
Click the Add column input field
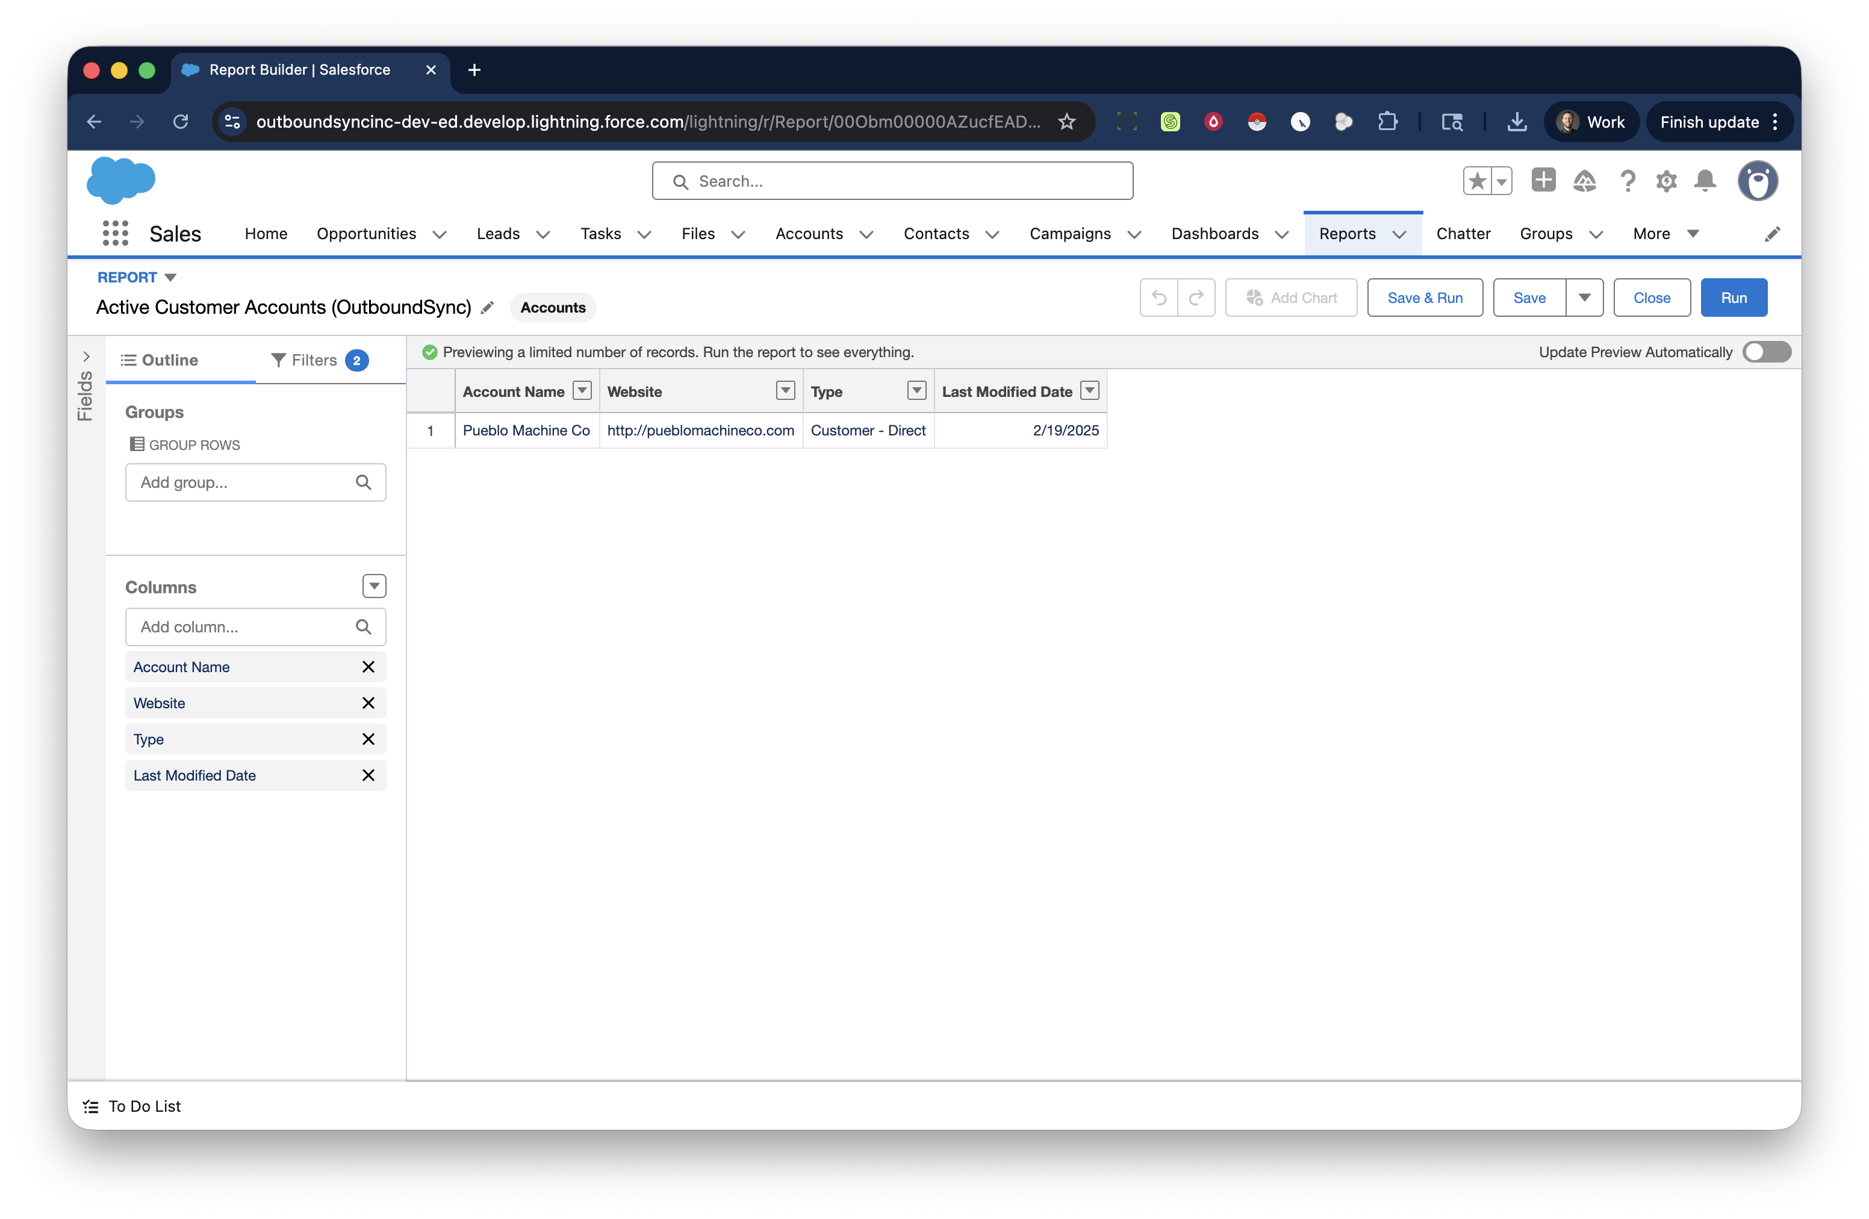coord(255,627)
